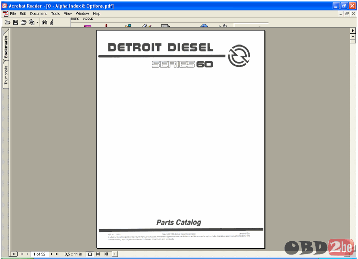Toggle navigation pane button in status bar

click(x=14, y=254)
